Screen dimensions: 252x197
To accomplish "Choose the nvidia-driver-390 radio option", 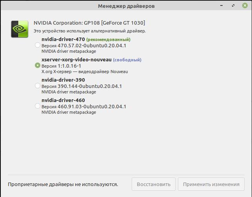I will (38, 86).
